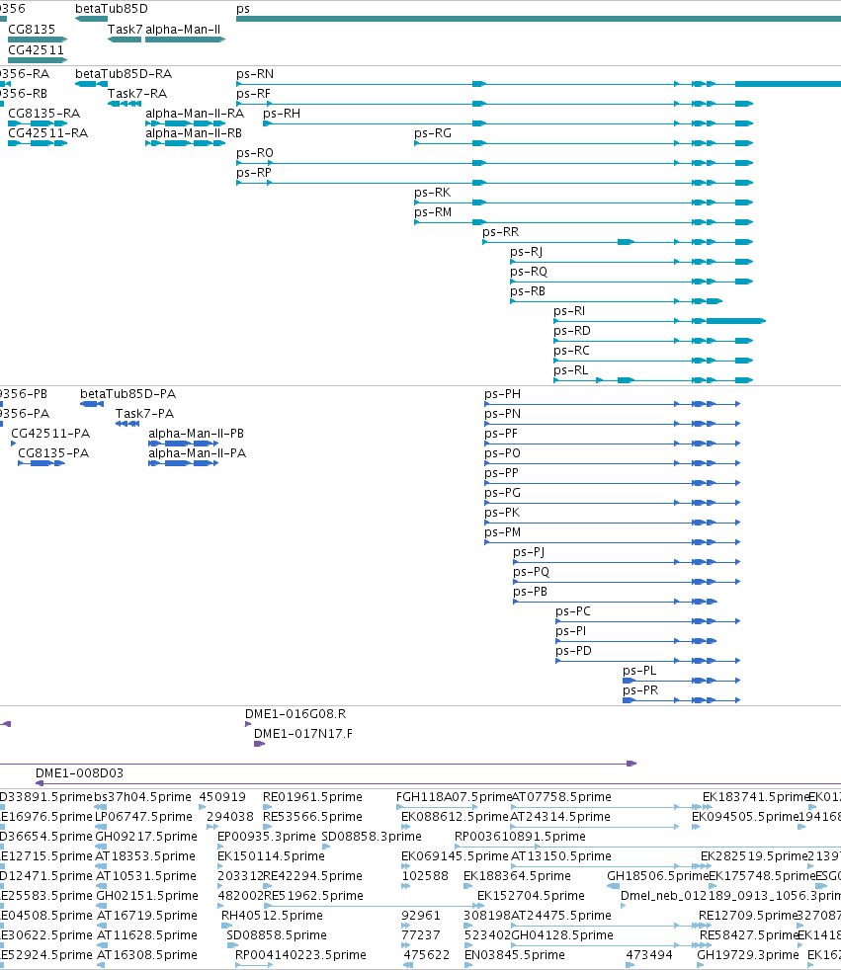Select transcript ps-RG
Image resolution: width=841 pixels, height=970 pixels.
(x=433, y=133)
